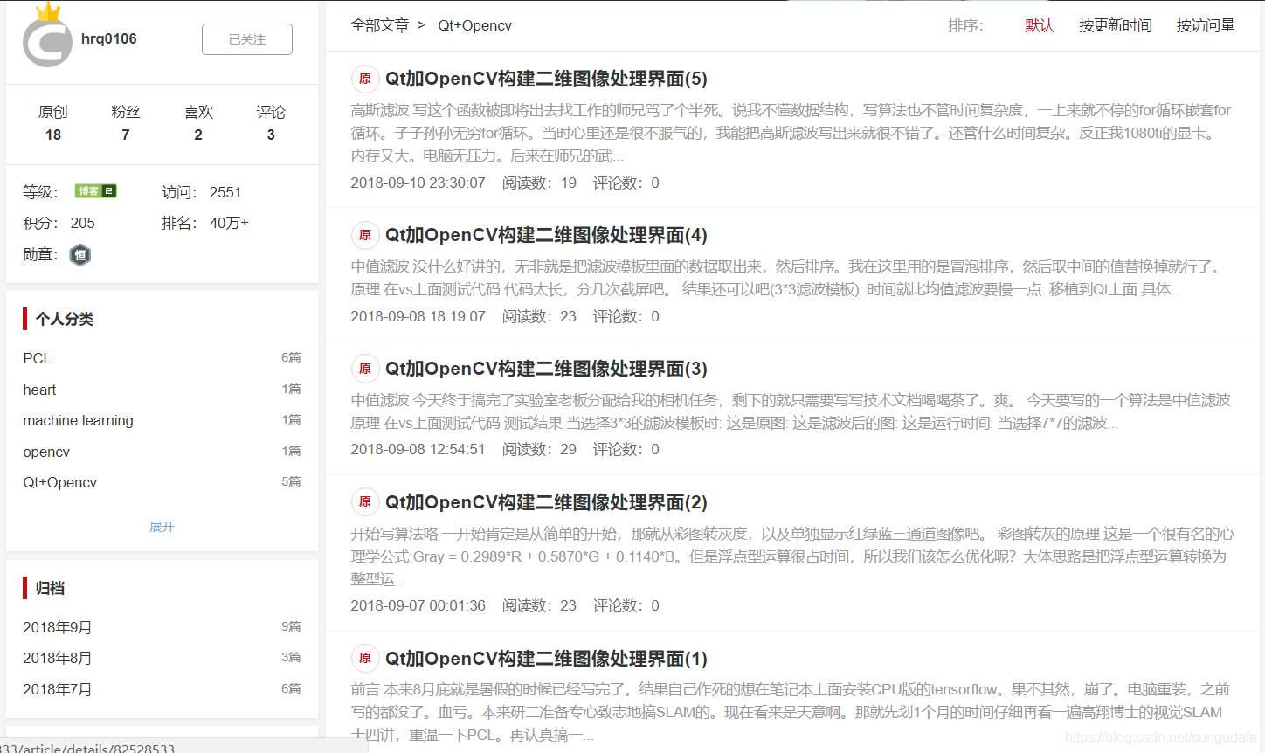Click the 粉丝 7 stat
Image resolution: width=1265 pixels, height=753 pixels.
126,123
